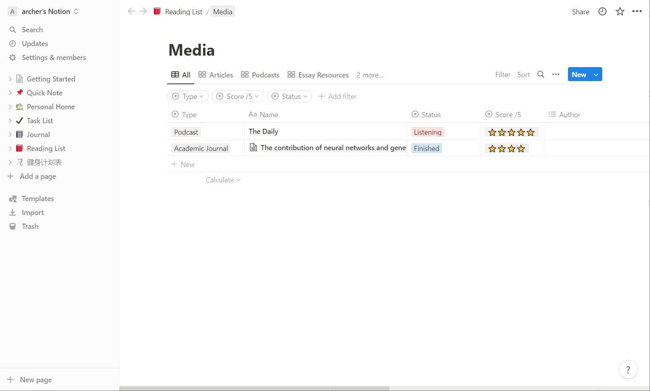Click the horizontal scrollbar at bottom
Screen dimensions: 650x391
click(254, 388)
